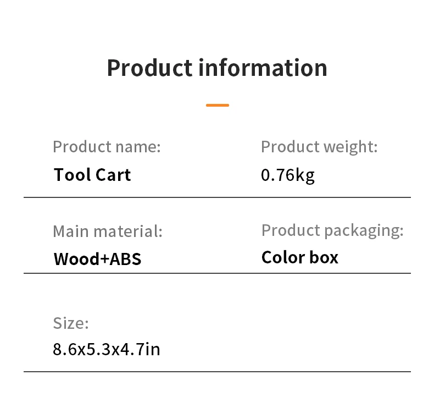The height and width of the screenshot is (397, 434).
Task: Click the orange accent bar under the heading
Action: click(x=218, y=105)
